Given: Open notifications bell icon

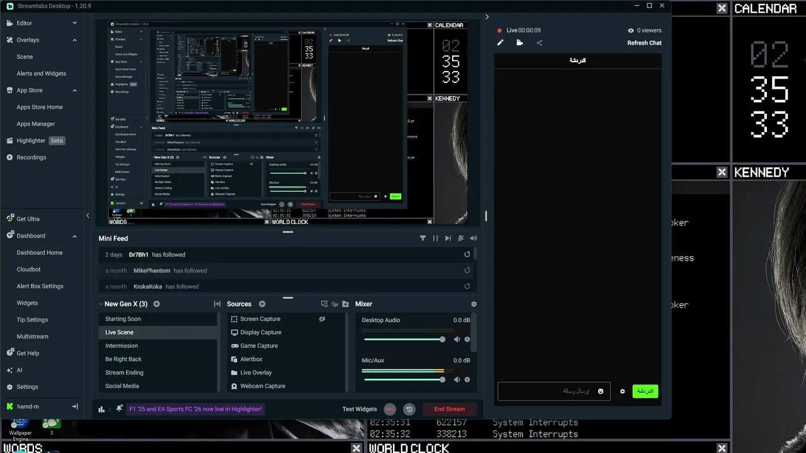Looking at the screenshot, I should click(119, 409).
